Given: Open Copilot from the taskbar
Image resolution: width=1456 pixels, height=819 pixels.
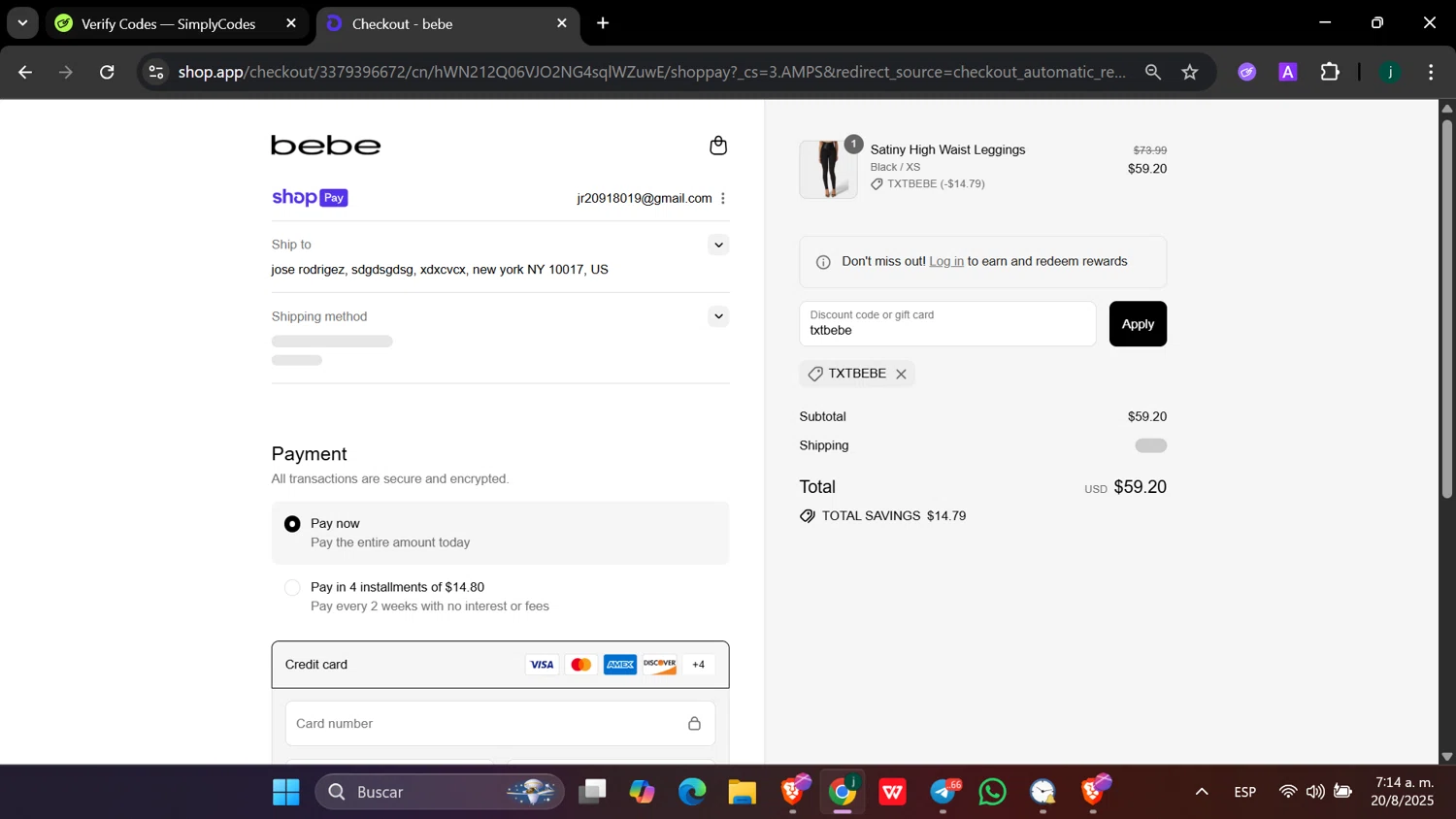Looking at the screenshot, I should [x=642, y=793].
